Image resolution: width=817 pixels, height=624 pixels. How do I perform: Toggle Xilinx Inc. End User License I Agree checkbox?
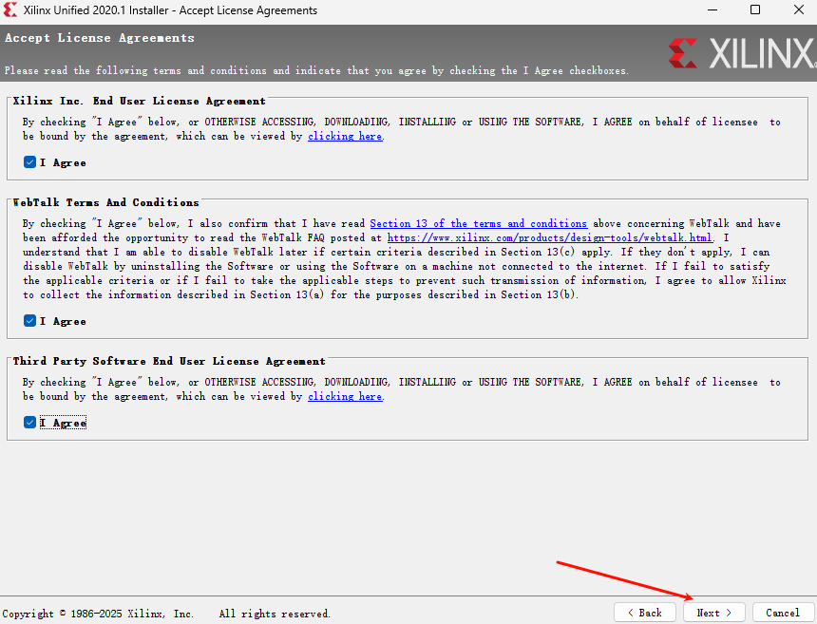point(30,162)
